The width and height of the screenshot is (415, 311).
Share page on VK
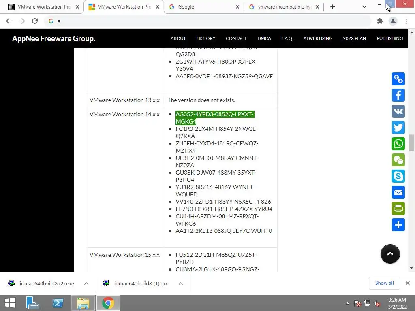pyautogui.click(x=398, y=111)
